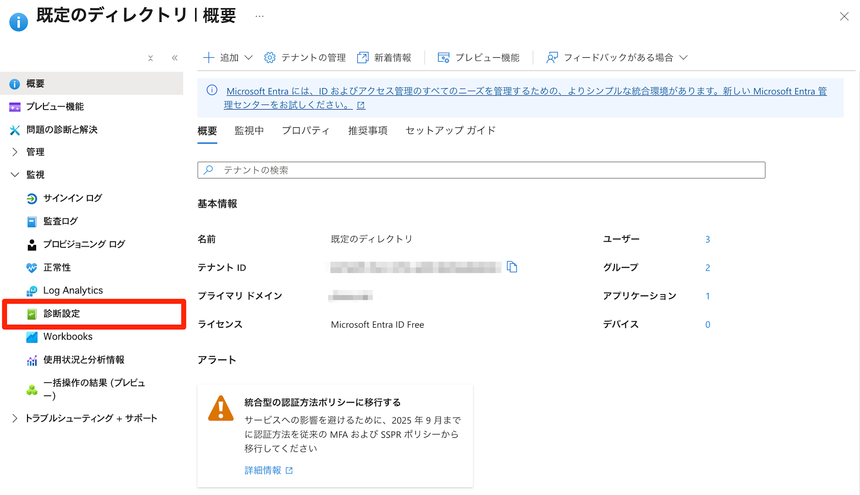Open プロビジョニング ログ

[84, 244]
